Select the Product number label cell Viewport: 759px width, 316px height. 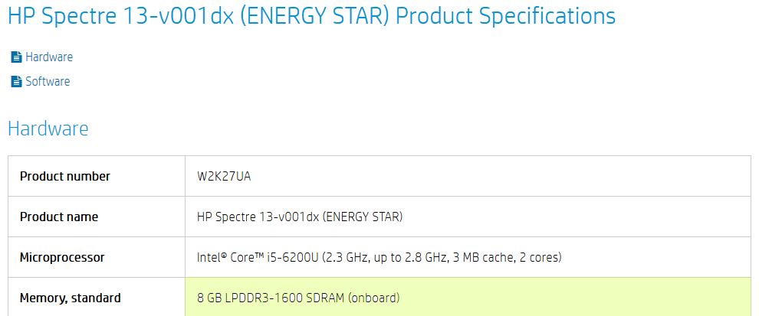[x=65, y=176]
